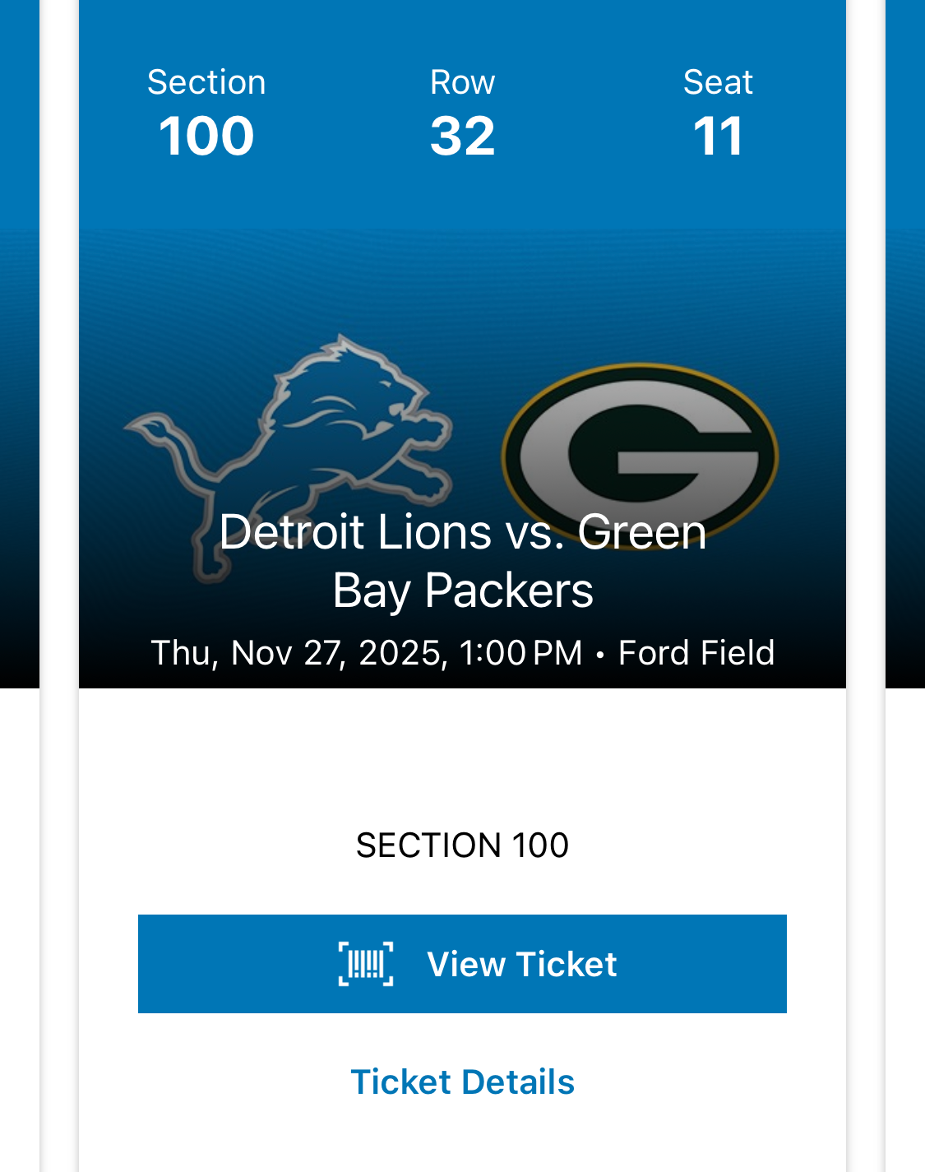925x1172 pixels.
Task: Click the Seat label text
Action: tap(718, 82)
